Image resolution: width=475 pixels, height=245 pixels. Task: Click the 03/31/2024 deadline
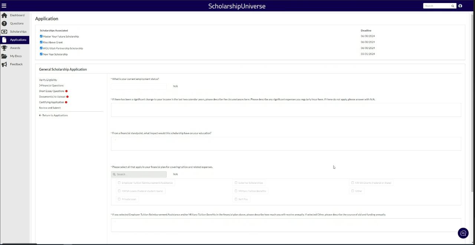[x=368, y=54]
